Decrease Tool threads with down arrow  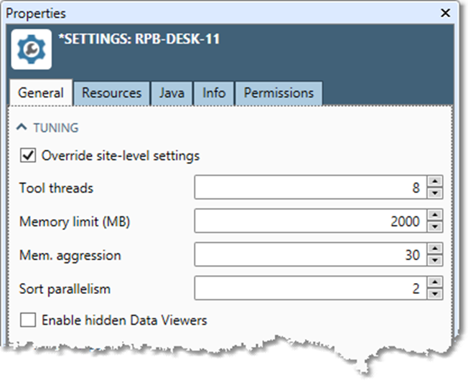click(x=434, y=194)
